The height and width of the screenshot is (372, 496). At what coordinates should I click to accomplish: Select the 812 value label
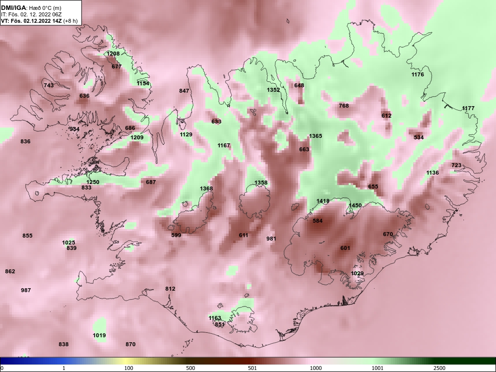coord(170,289)
